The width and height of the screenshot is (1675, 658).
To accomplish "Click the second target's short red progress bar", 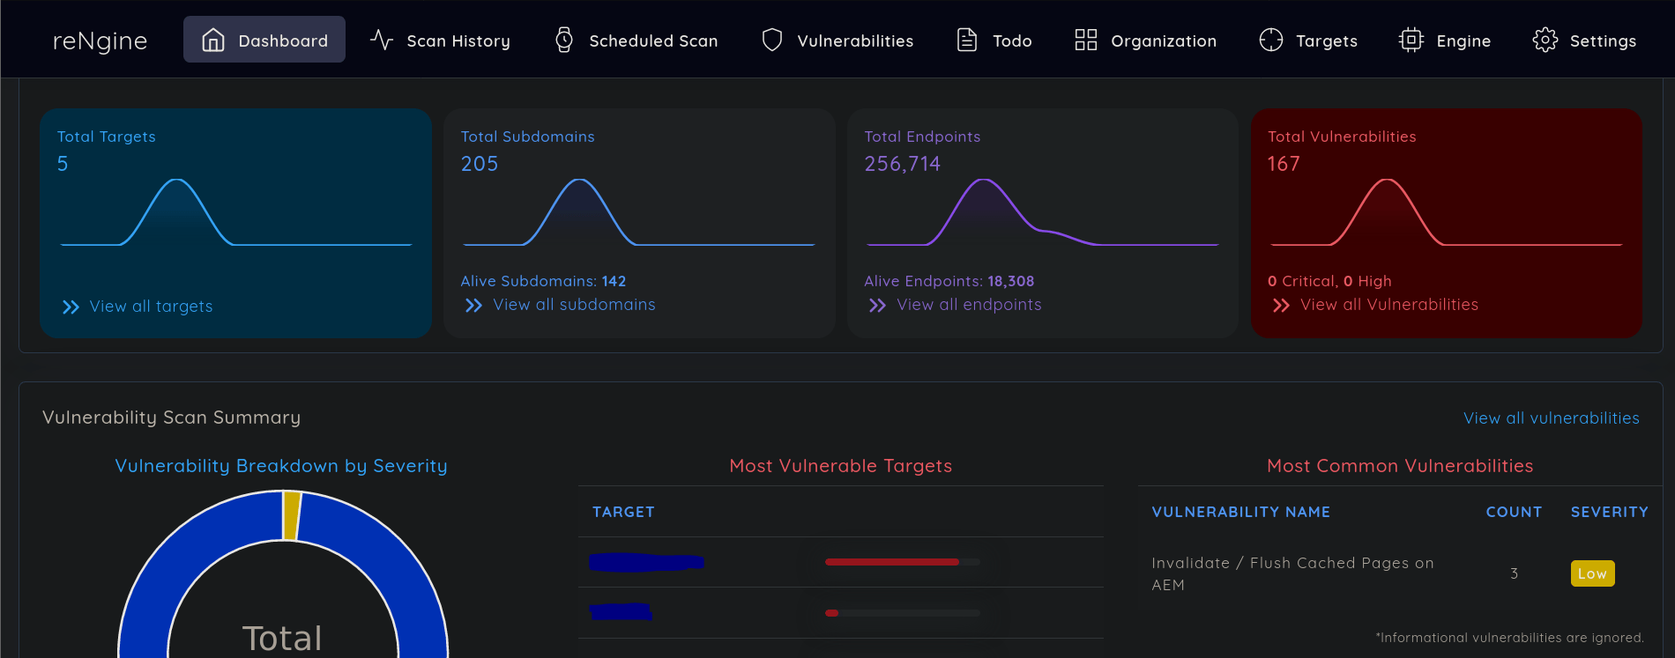I will point(831,613).
